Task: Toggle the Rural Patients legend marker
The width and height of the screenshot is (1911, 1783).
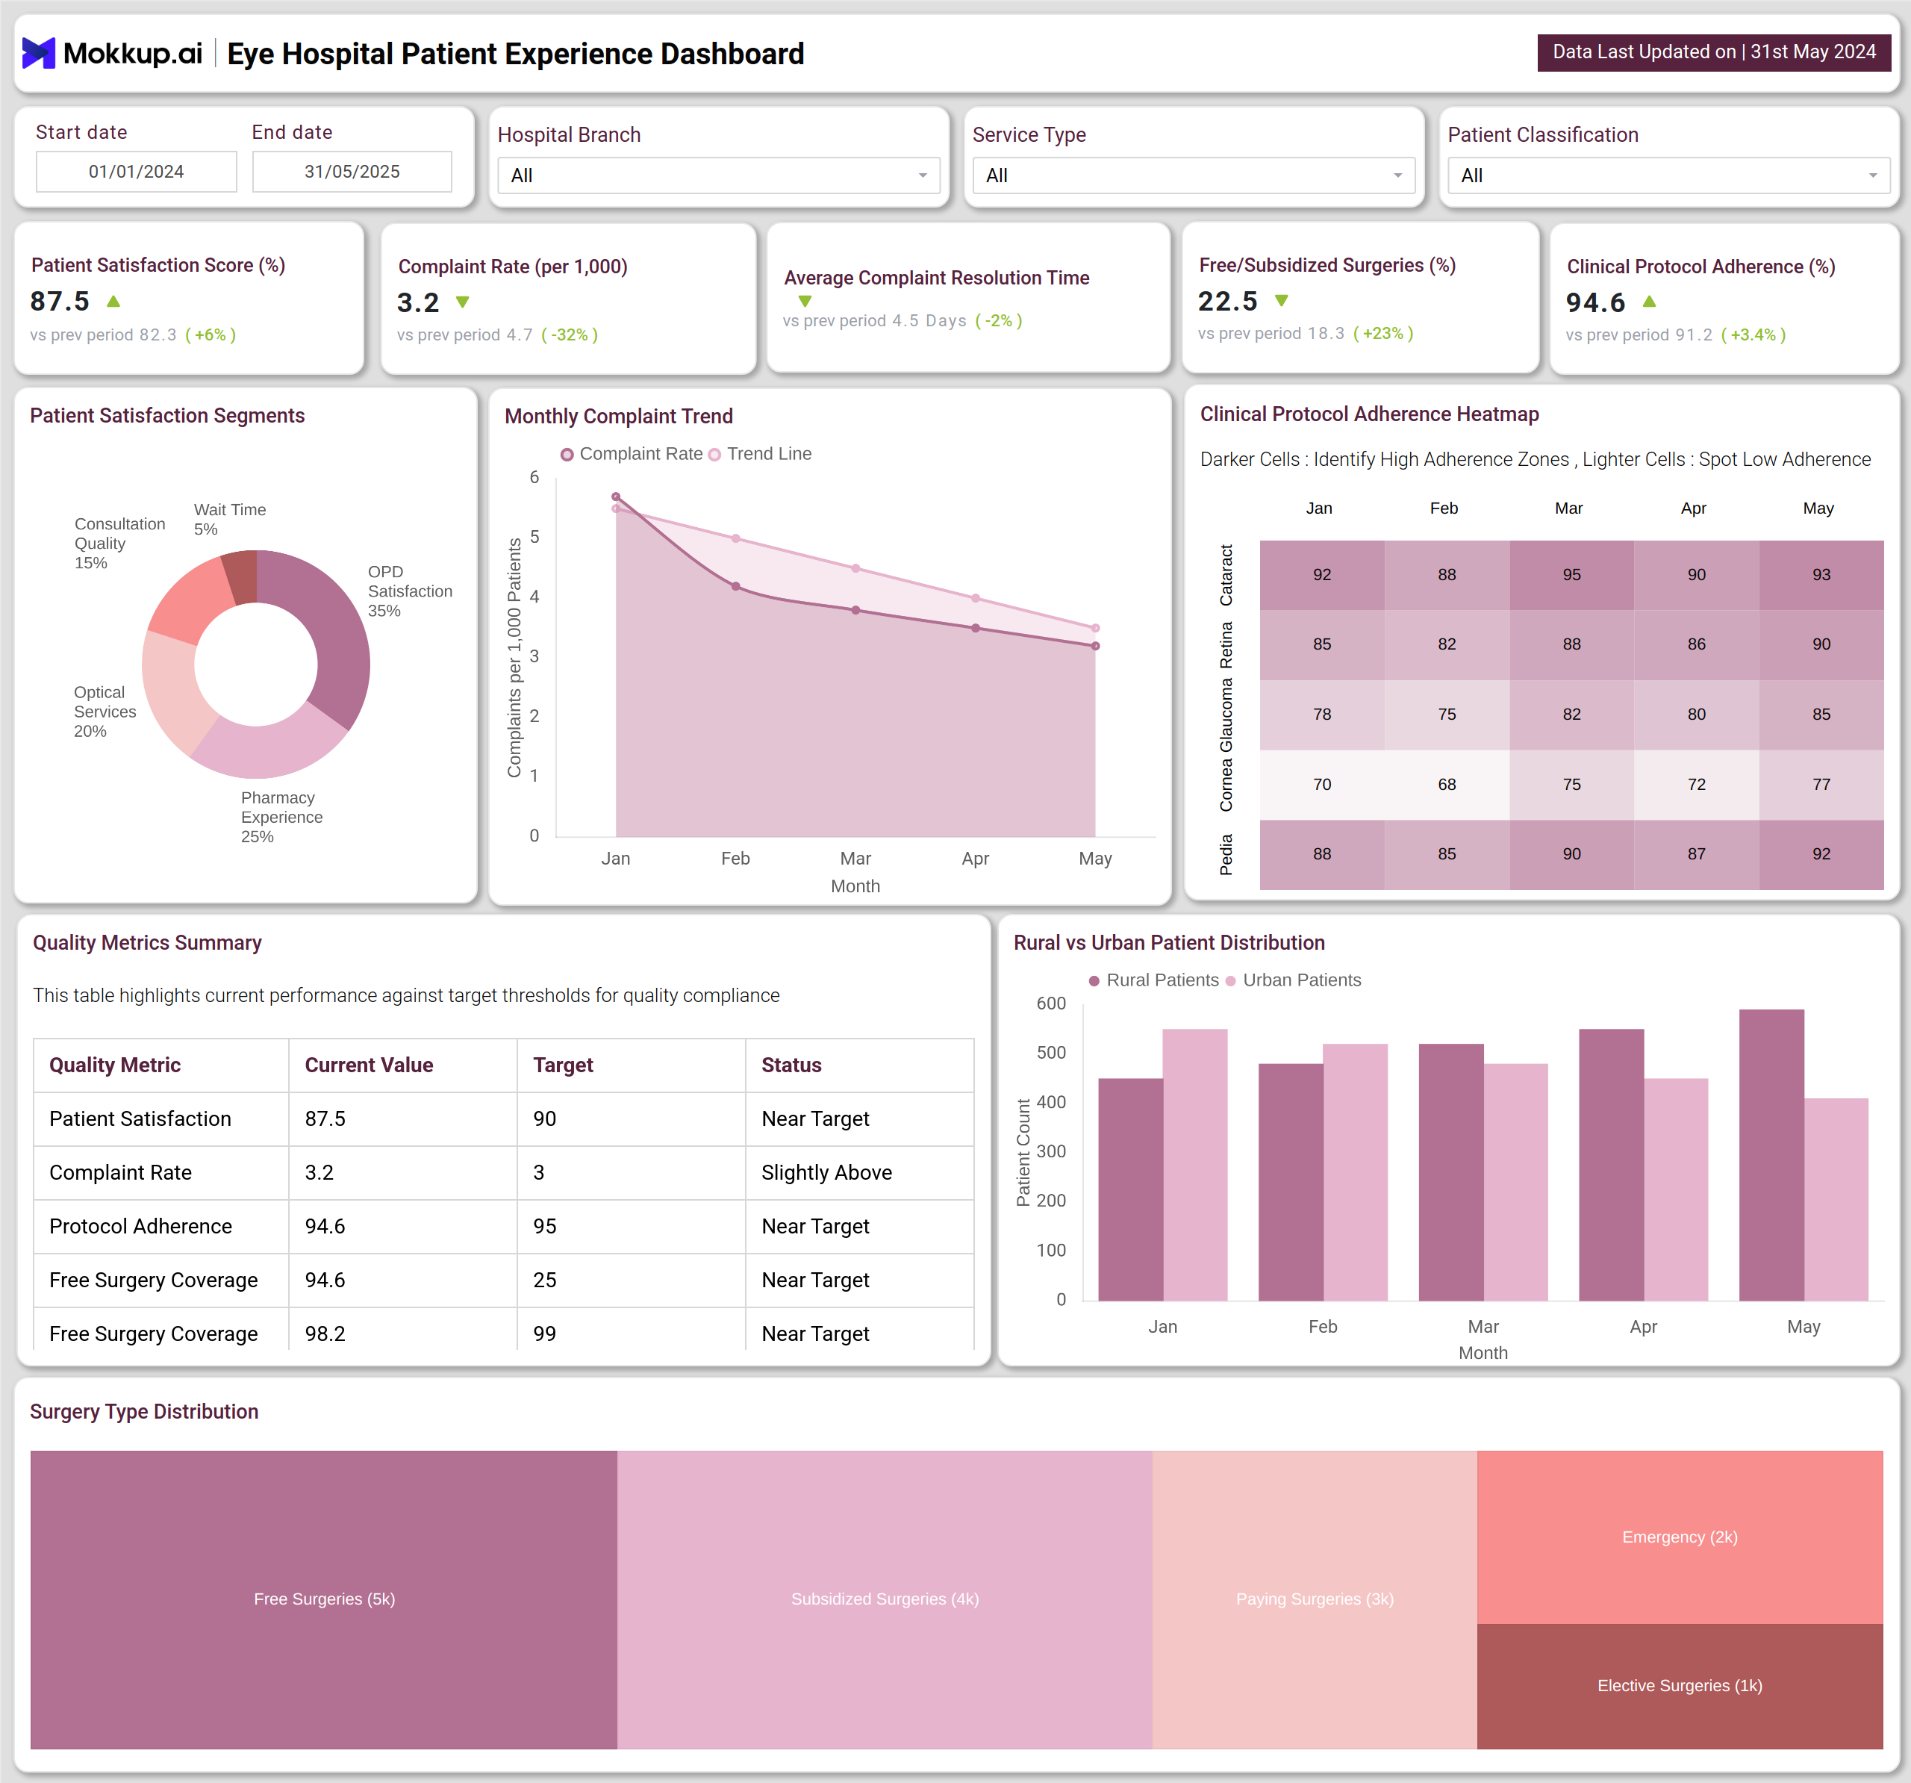Action: click(1094, 980)
